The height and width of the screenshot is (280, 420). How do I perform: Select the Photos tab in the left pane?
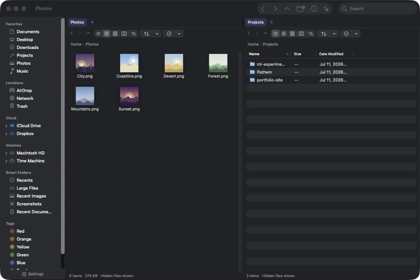77,22
